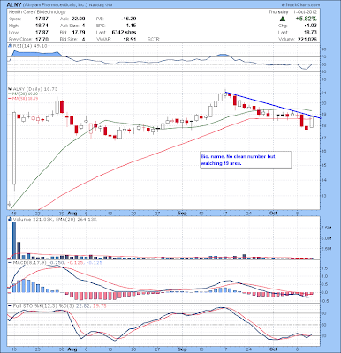
Task: Click the Full STO legend line marker
Action: [10, 306]
